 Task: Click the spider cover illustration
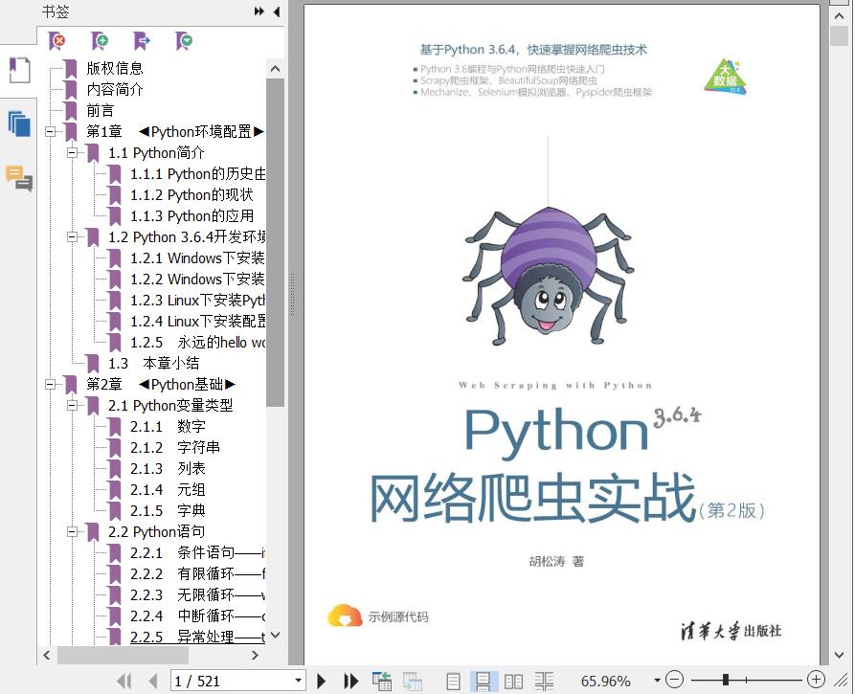[548, 276]
